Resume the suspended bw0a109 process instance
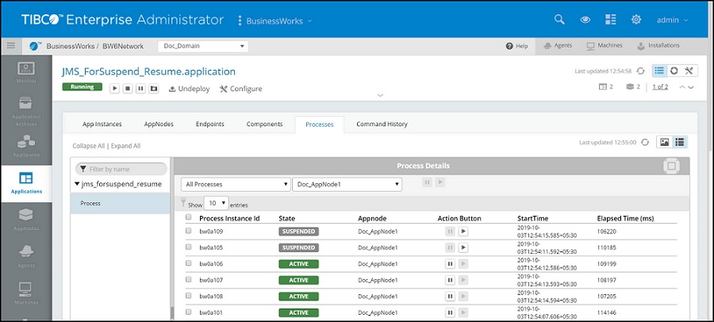The width and height of the screenshot is (714, 322). (463, 232)
